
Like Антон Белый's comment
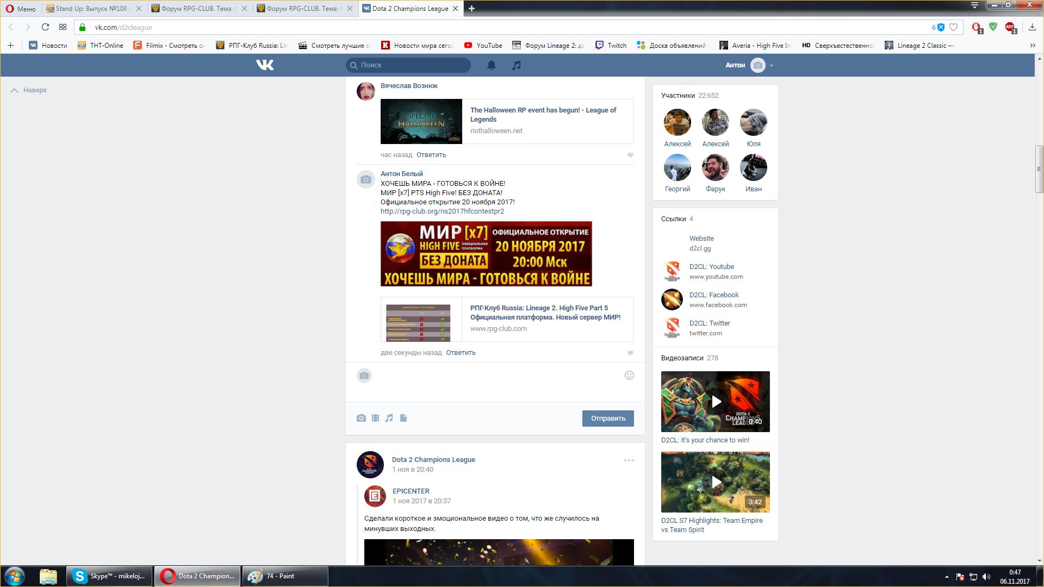point(630,353)
